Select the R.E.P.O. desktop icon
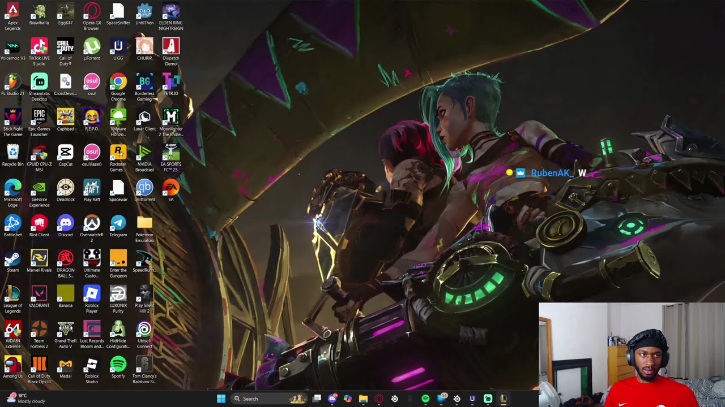Image resolution: width=725 pixels, height=407 pixels. pyautogui.click(x=92, y=120)
